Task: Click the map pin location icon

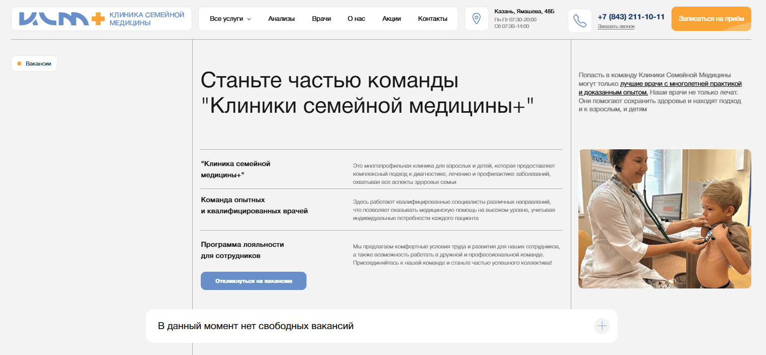Action: coord(476,19)
